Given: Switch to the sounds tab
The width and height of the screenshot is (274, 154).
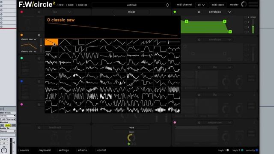Looking at the screenshot, I should click(24, 150).
